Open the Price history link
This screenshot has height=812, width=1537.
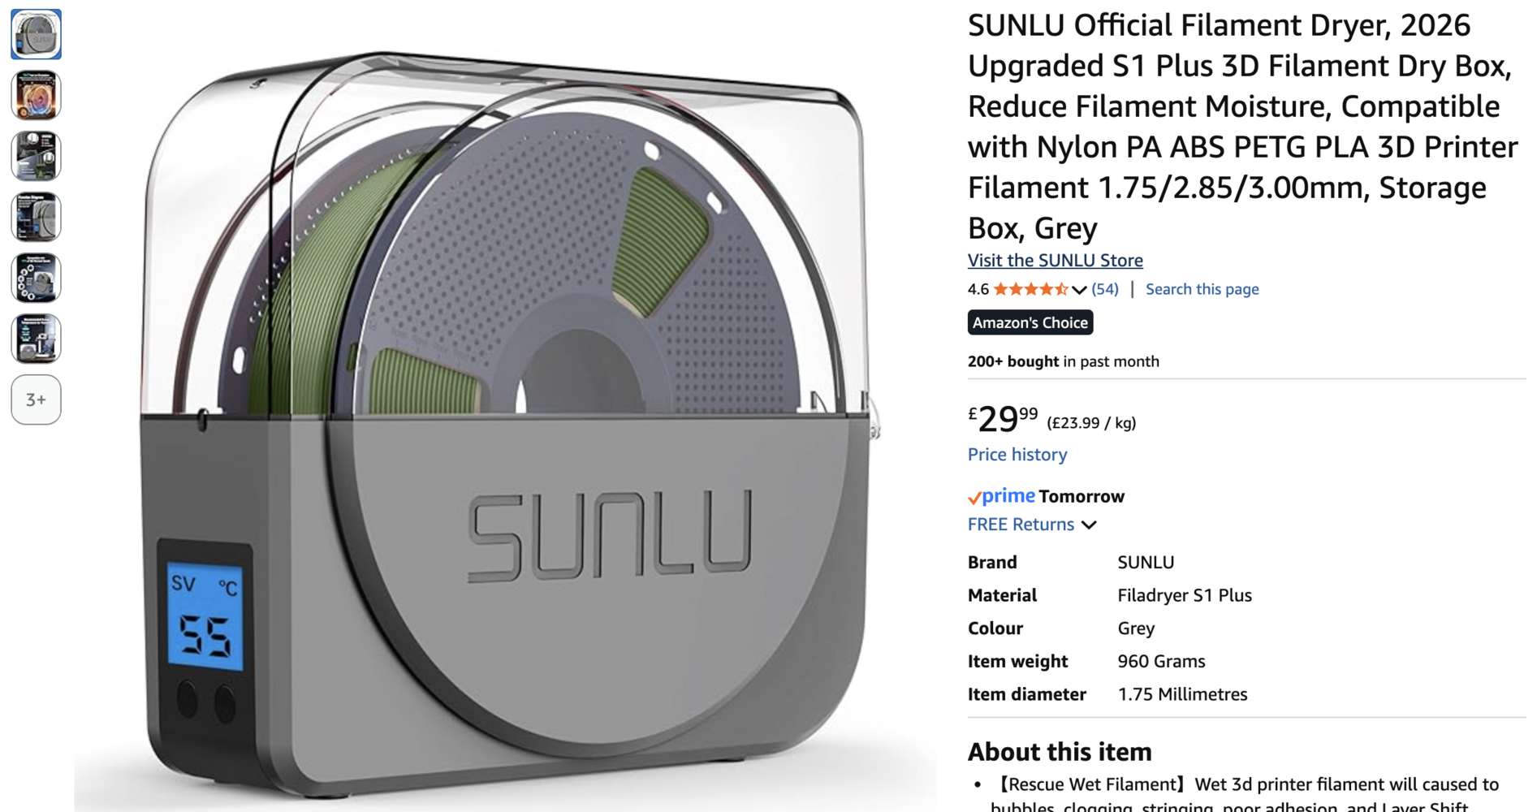tap(1017, 455)
